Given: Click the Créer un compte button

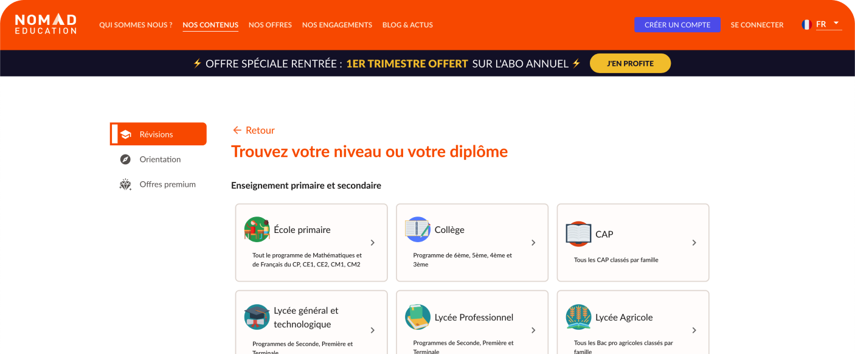Looking at the screenshot, I should point(677,25).
